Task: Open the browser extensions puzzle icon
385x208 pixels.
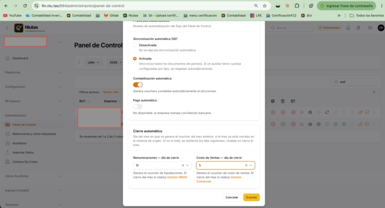Action: point(297,6)
